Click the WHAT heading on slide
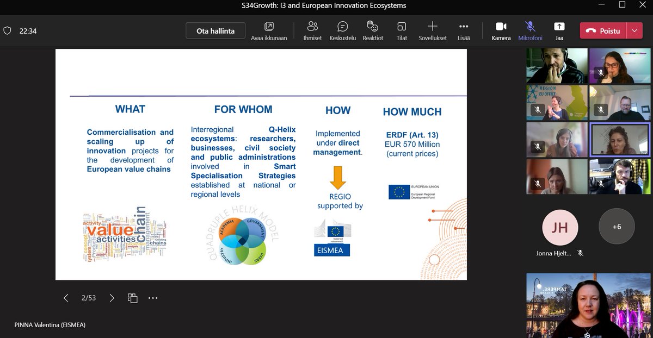Screen dimensions: 653x338 [130, 109]
